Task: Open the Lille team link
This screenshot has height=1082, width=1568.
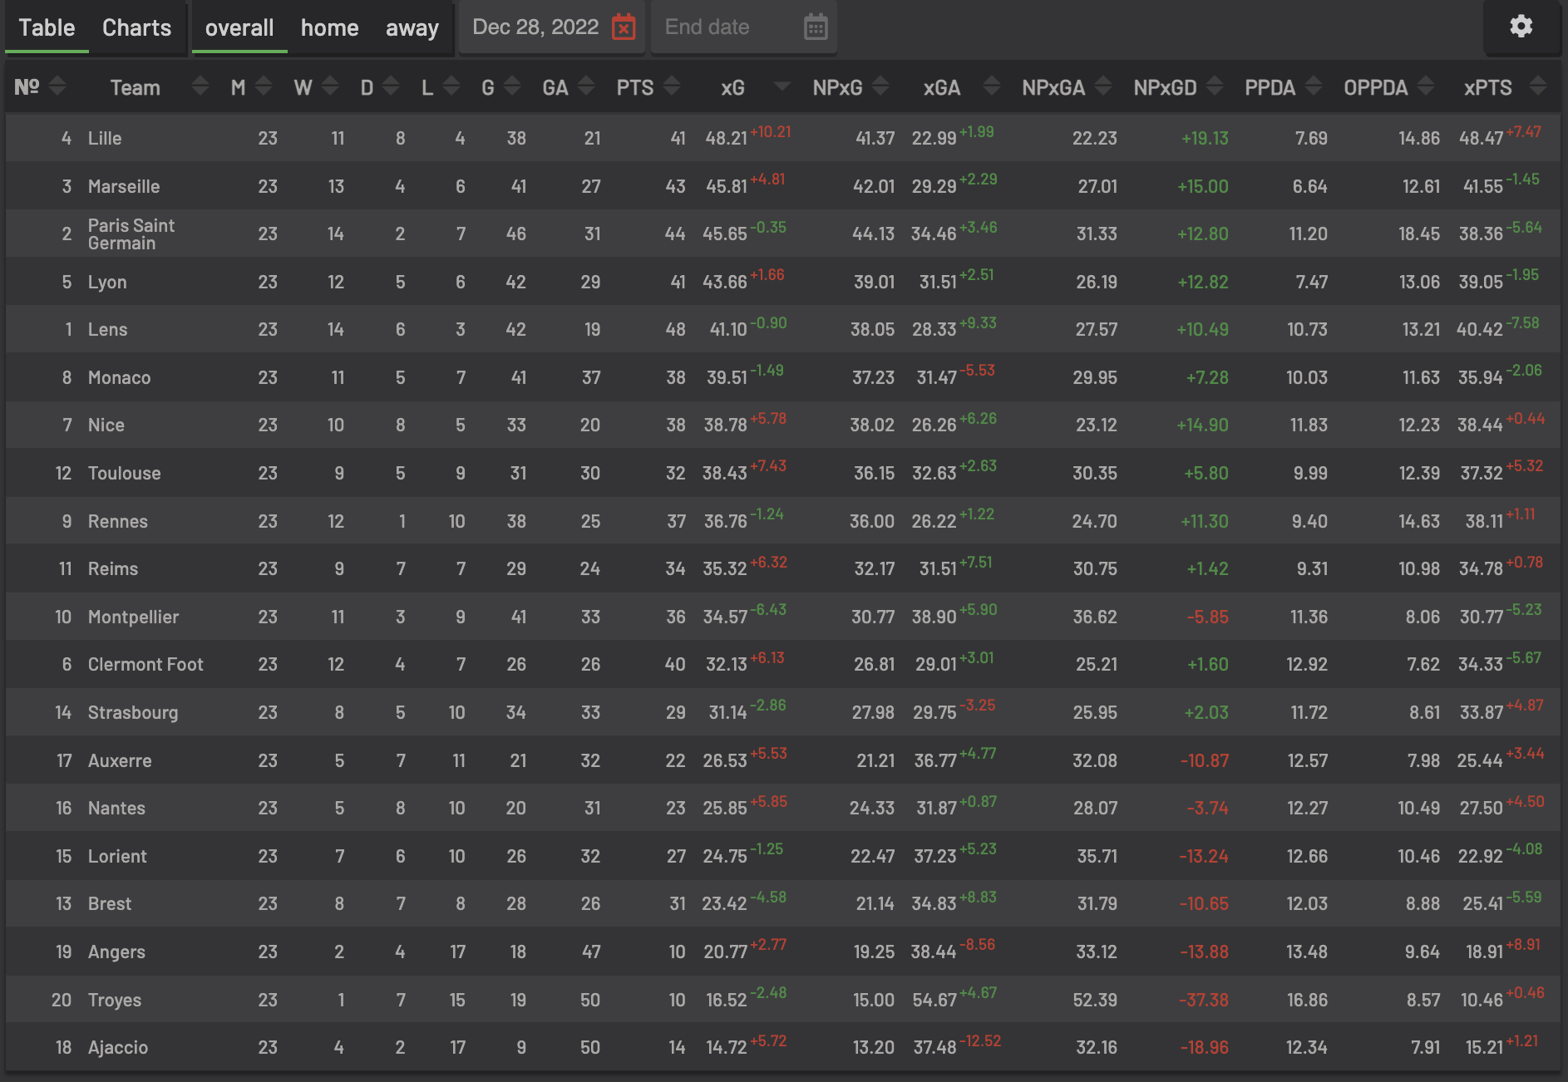Action: [x=105, y=138]
